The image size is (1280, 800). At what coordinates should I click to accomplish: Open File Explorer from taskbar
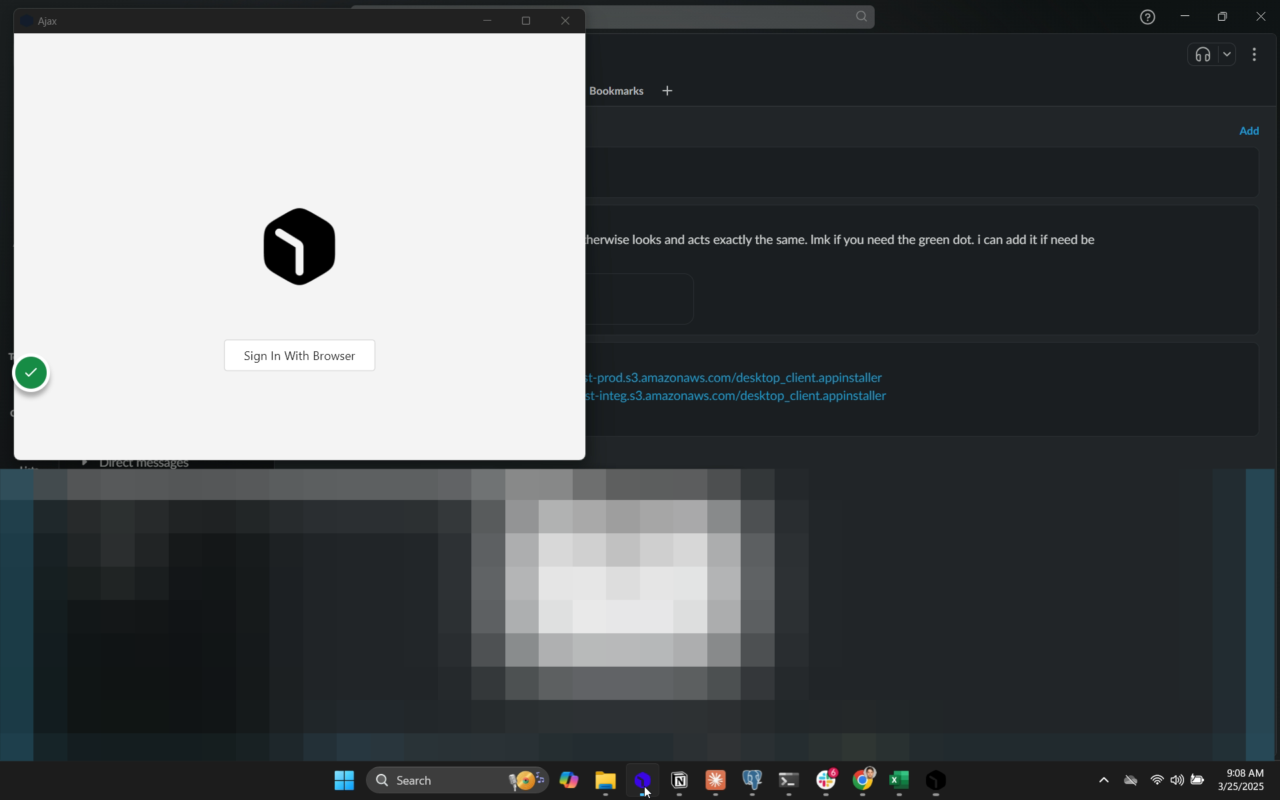[x=605, y=780]
